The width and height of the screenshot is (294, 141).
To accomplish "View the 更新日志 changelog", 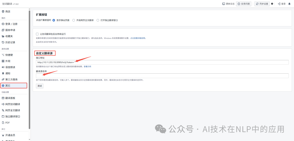I will [228, 4].
